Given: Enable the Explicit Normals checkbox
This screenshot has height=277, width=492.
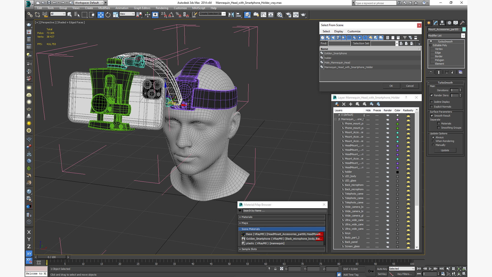Looking at the screenshot, I should click(432, 107).
